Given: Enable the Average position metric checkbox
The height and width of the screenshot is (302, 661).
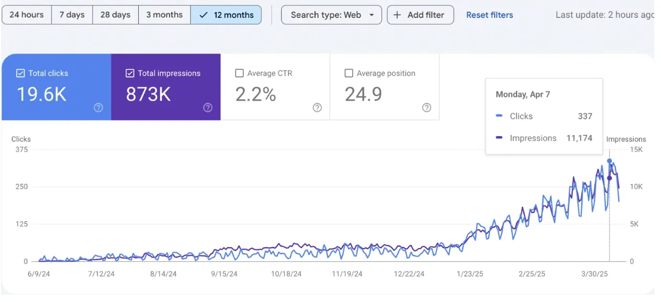Looking at the screenshot, I should click(349, 73).
